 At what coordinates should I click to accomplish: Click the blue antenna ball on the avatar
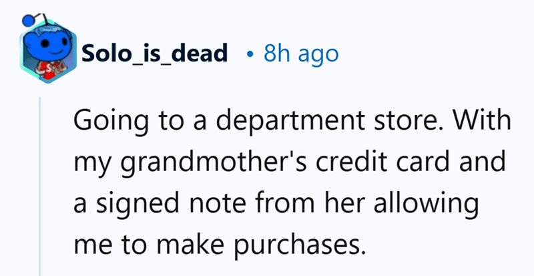point(28,21)
